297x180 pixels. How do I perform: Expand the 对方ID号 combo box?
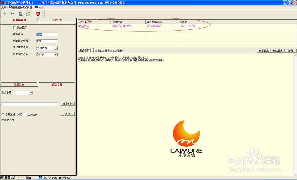31,93
